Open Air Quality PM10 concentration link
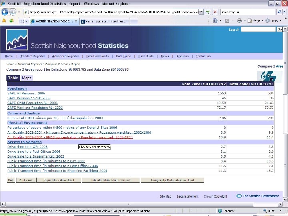This screenshot has width=288, height=216. (70, 137)
